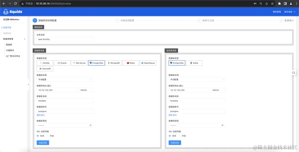
Task: Click the saved passwords key icon
Action: (255, 3)
